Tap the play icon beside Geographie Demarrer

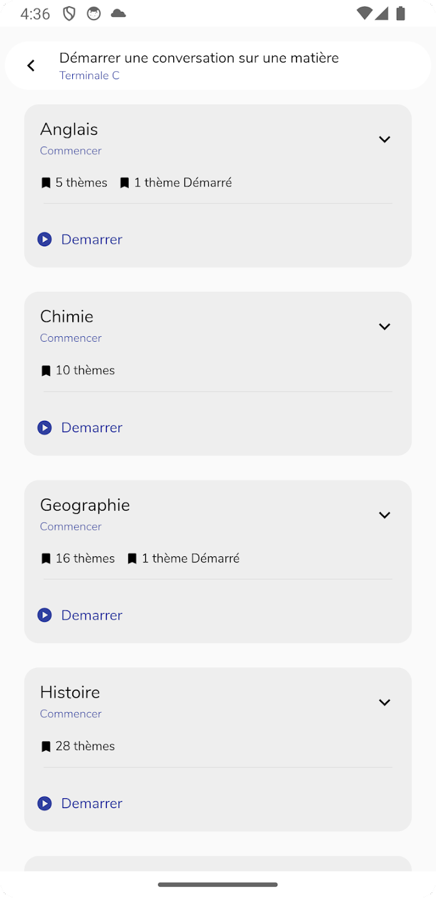tap(44, 615)
